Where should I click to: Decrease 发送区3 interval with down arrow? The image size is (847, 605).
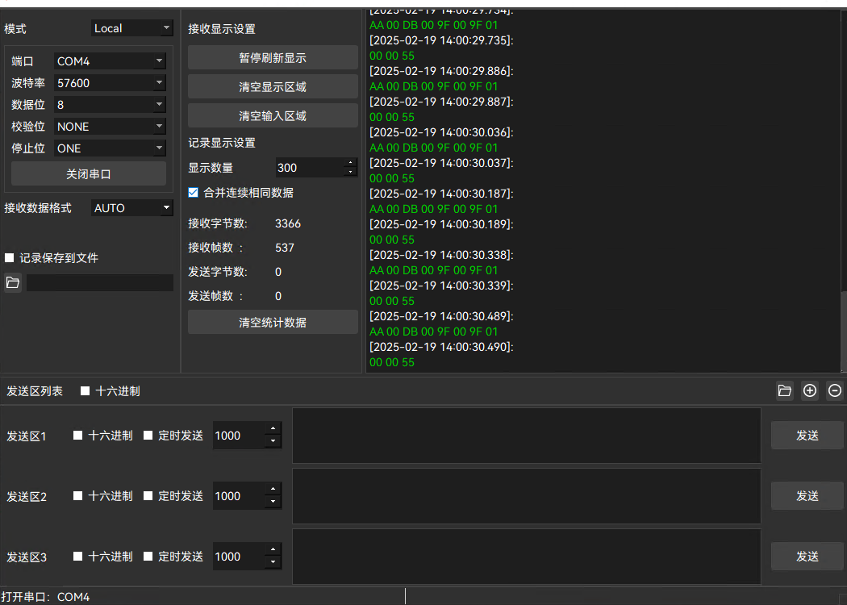273,562
